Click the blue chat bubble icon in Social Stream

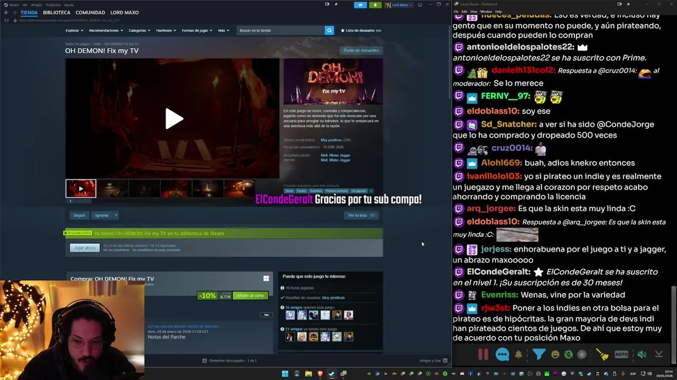[x=502, y=355]
